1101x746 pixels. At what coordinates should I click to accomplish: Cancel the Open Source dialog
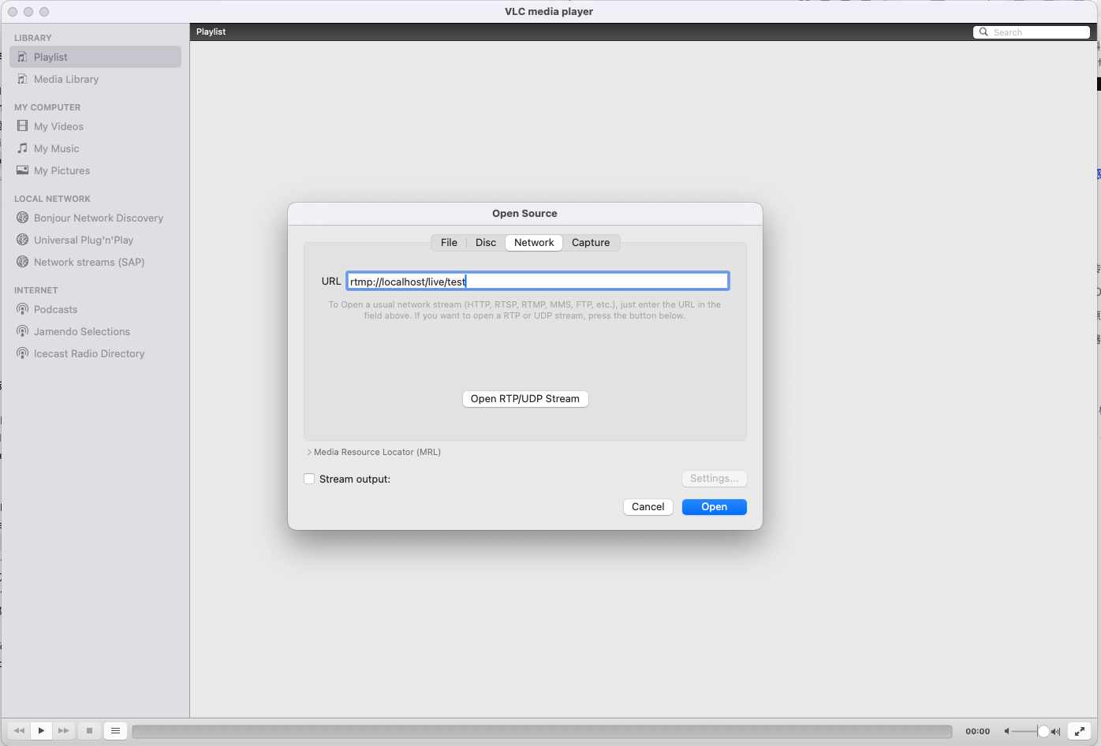coord(648,507)
